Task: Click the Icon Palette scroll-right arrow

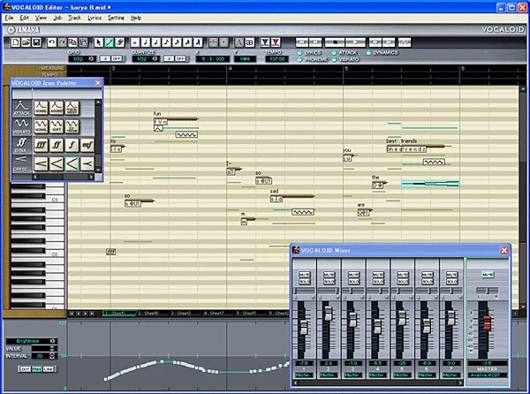Action: 91,177
